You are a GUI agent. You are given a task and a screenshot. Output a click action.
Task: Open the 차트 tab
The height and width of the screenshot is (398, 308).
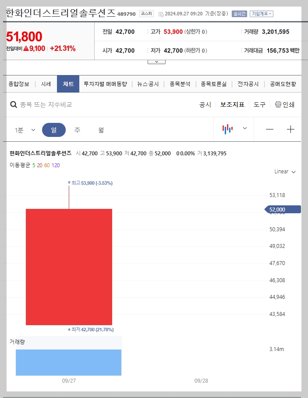pyautogui.click(x=68, y=84)
